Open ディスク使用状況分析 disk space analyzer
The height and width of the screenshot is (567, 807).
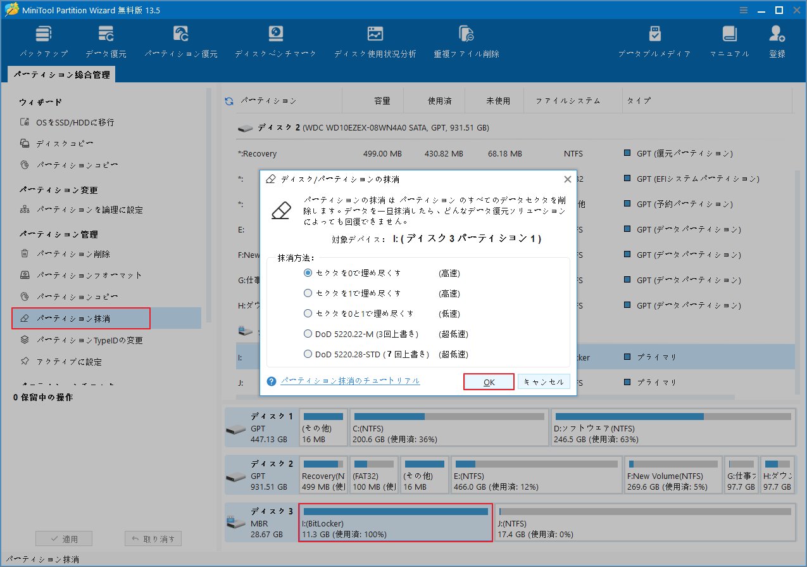click(x=375, y=39)
